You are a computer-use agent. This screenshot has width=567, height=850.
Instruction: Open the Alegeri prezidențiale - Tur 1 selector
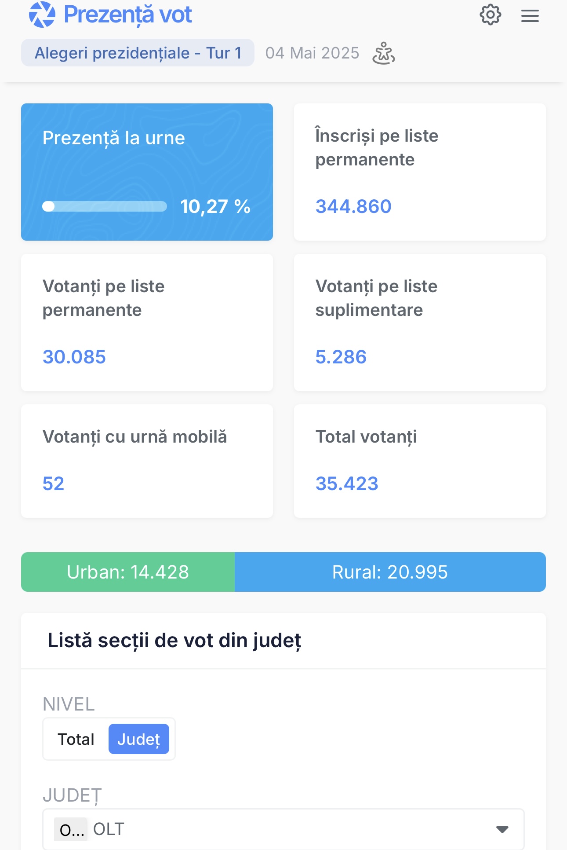pos(138,53)
